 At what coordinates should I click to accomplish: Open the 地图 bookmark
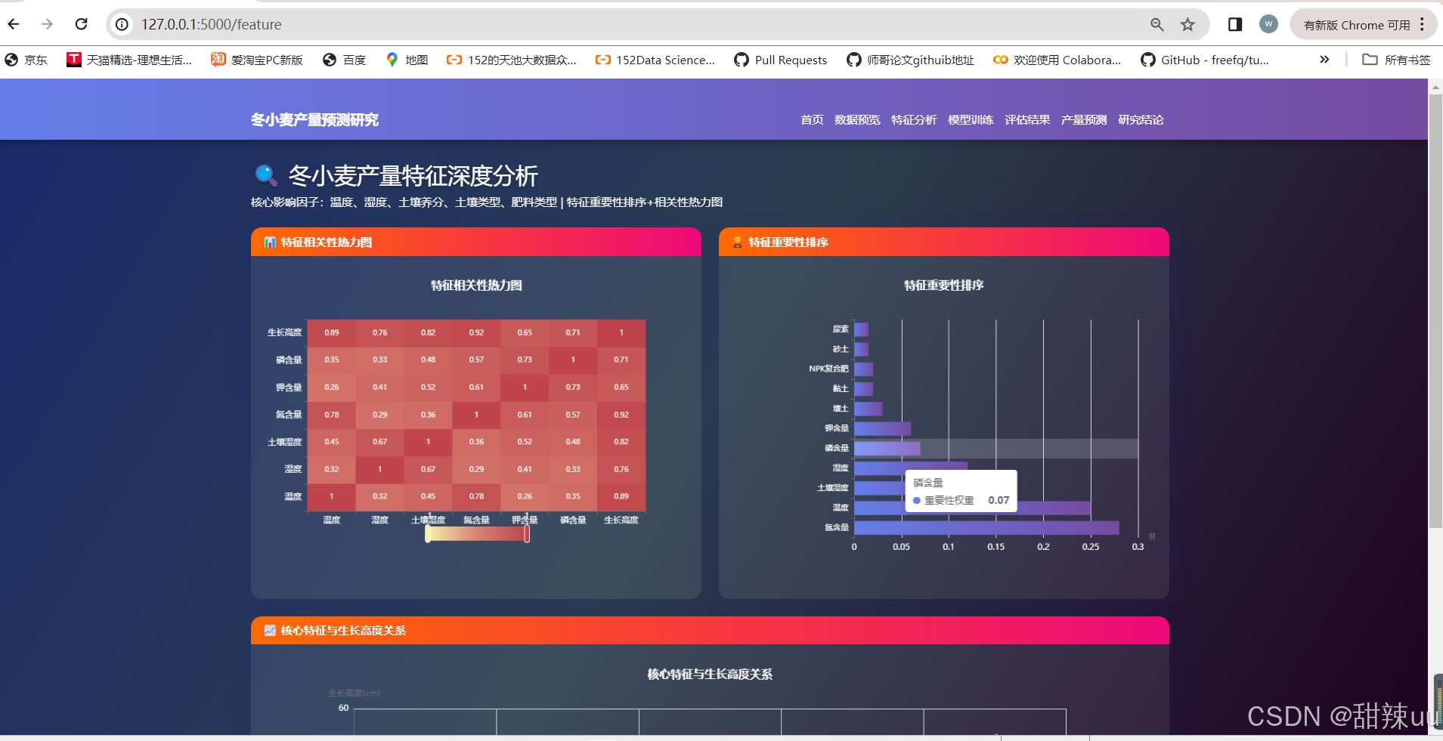pos(407,60)
